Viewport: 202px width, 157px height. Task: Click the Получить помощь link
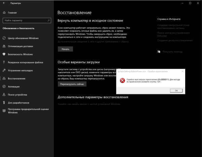172,51
